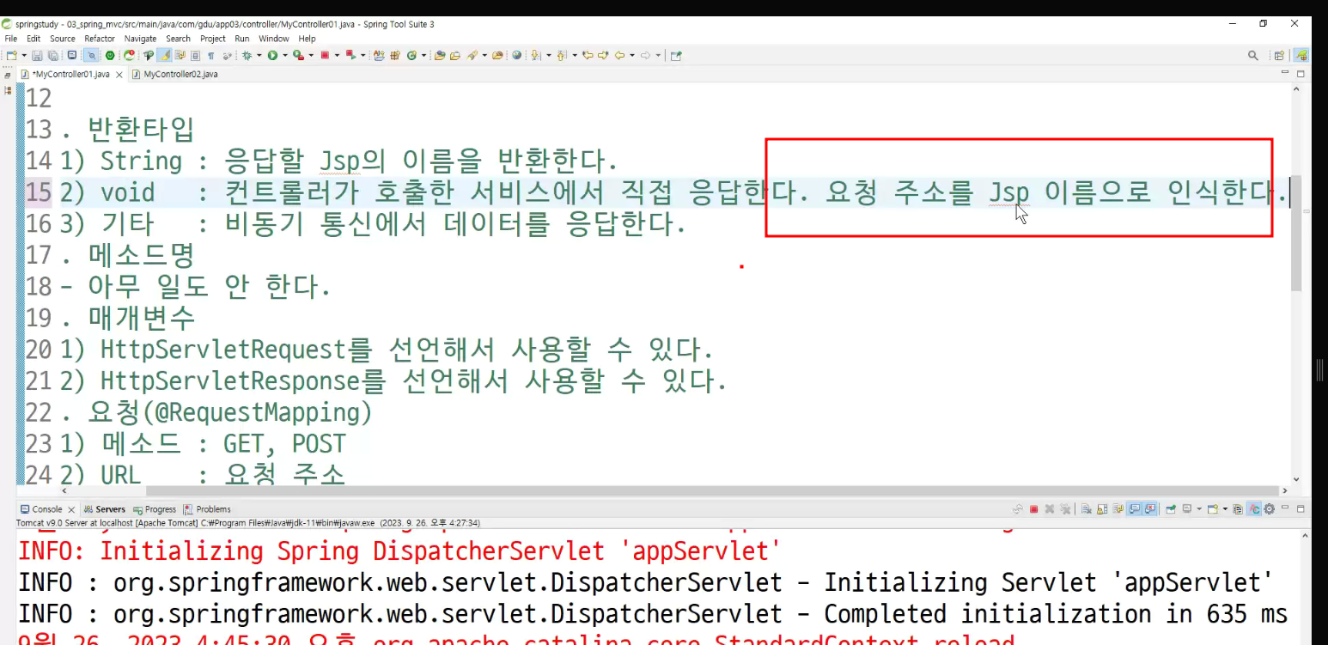Switch to the Servers view tab
1328x645 pixels.
(x=105, y=509)
